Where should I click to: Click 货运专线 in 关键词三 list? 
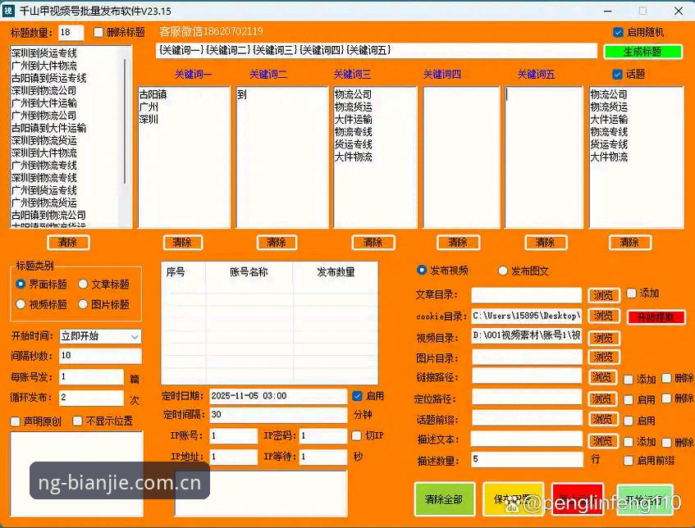(354, 144)
